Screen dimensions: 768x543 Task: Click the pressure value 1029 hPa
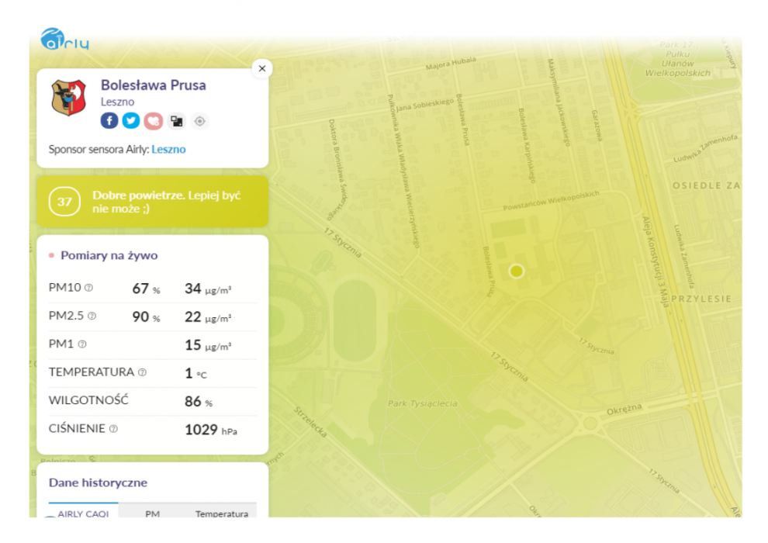pyautogui.click(x=210, y=430)
